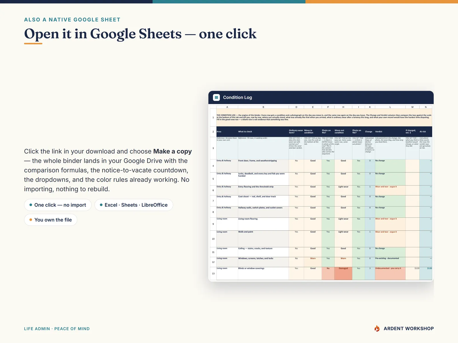This screenshot has height=343, width=458.
Task: Click the "Area" header cell
Action: tap(227, 131)
